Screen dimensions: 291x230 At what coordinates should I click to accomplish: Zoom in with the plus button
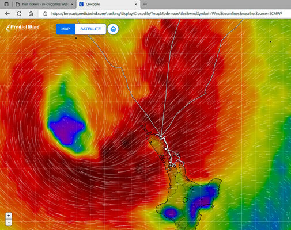(x=9, y=216)
